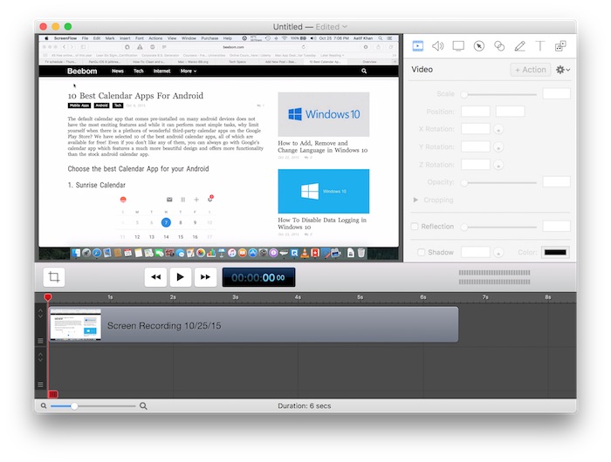Click the Finder icon in the dock
The image size is (611, 462).
tap(76, 253)
